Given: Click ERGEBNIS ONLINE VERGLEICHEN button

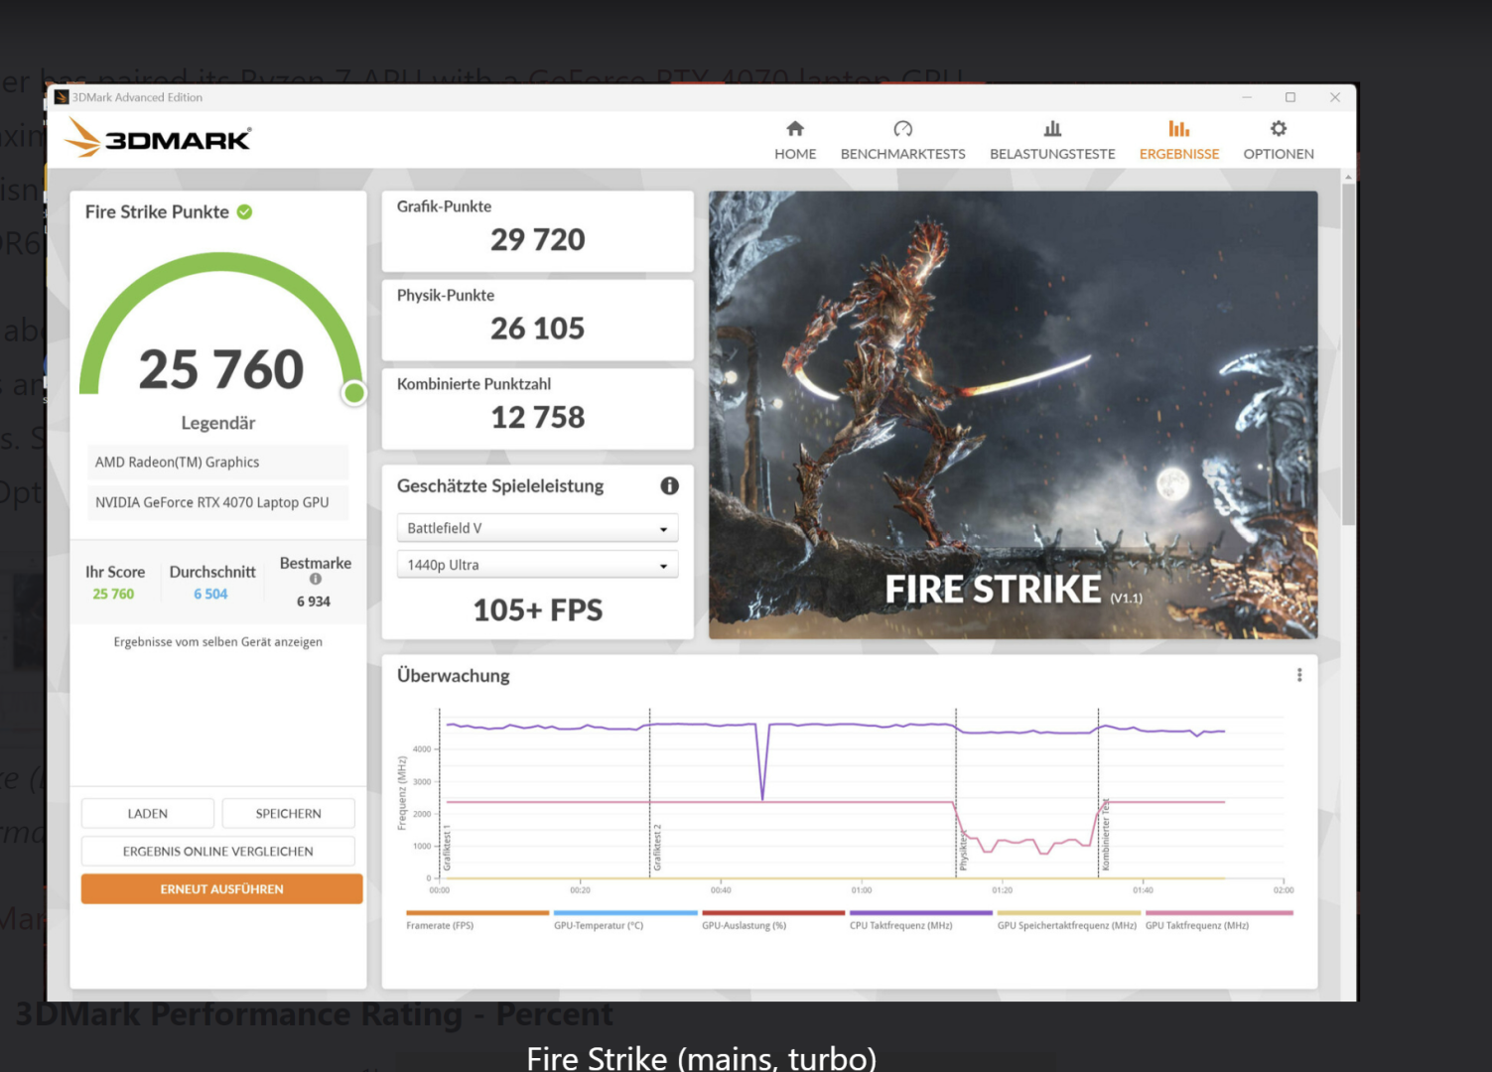Looking at the screenshot, I should (x=218, y=851).
